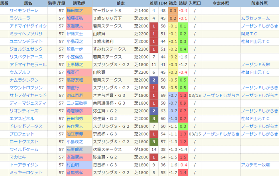Open trainer 友道康夫 in アドマイヤダイオウ row
Viewport: 279px width, 176px height.
(75, 26)
